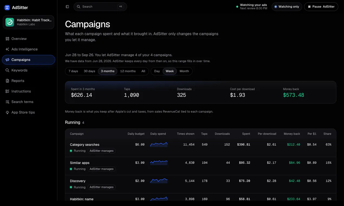Sort by the Downloads column header
The width and height of the screenshot is (344, 206).
(x=222, y=134)
